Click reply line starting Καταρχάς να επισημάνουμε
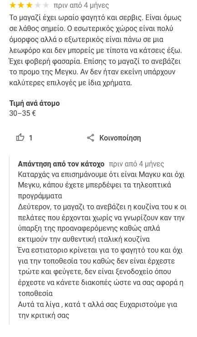Viewport: 197px width, 337px height. click(101, 175)
